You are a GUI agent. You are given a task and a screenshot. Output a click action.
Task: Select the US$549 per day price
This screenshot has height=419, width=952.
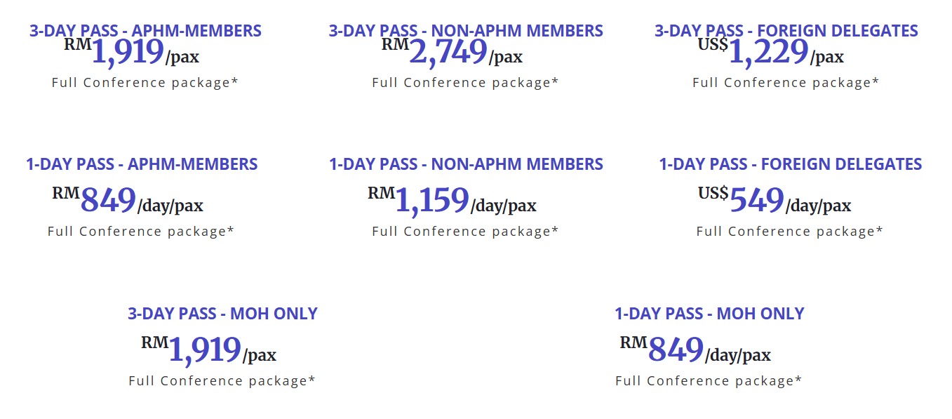pyautogui.click(x=774, y=202)
